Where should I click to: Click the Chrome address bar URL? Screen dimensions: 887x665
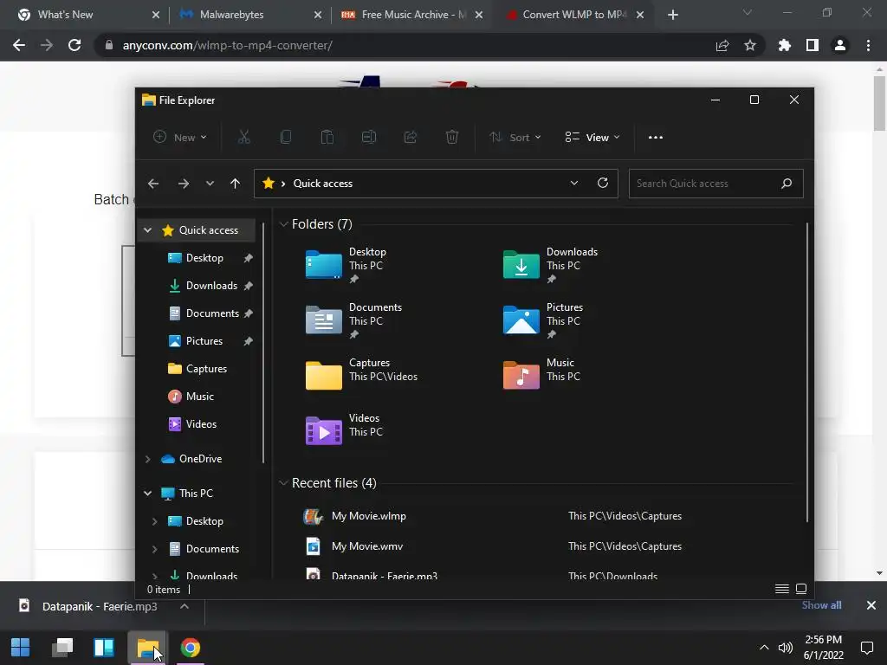click(228, 45)
